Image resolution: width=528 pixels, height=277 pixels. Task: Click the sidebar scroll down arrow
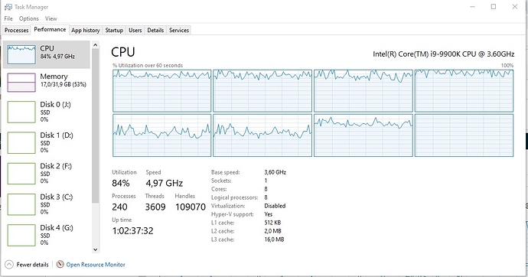96,249
